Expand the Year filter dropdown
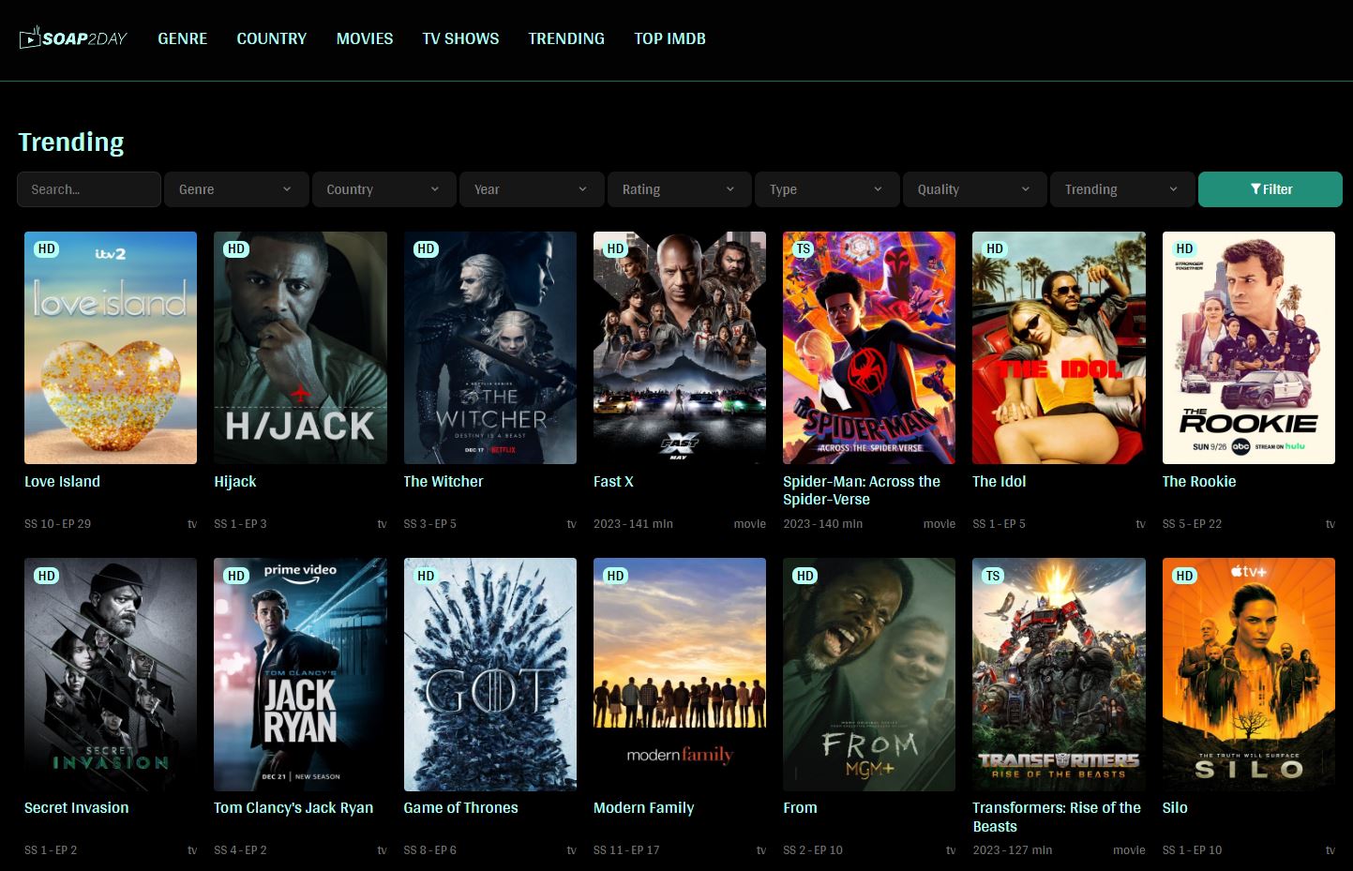This screenshot has height=871, width=1353. pos(531,189)
